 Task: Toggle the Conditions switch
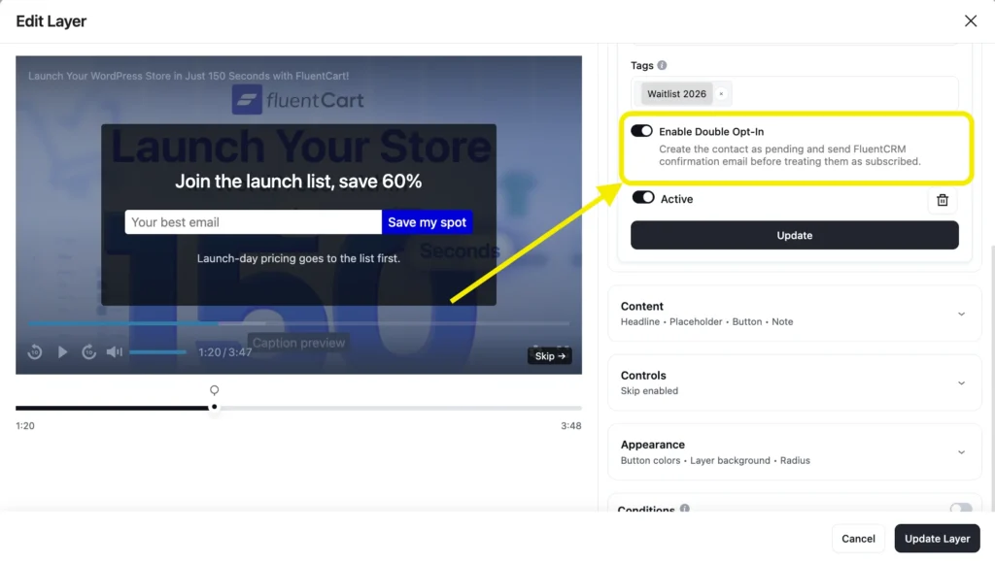961,509
